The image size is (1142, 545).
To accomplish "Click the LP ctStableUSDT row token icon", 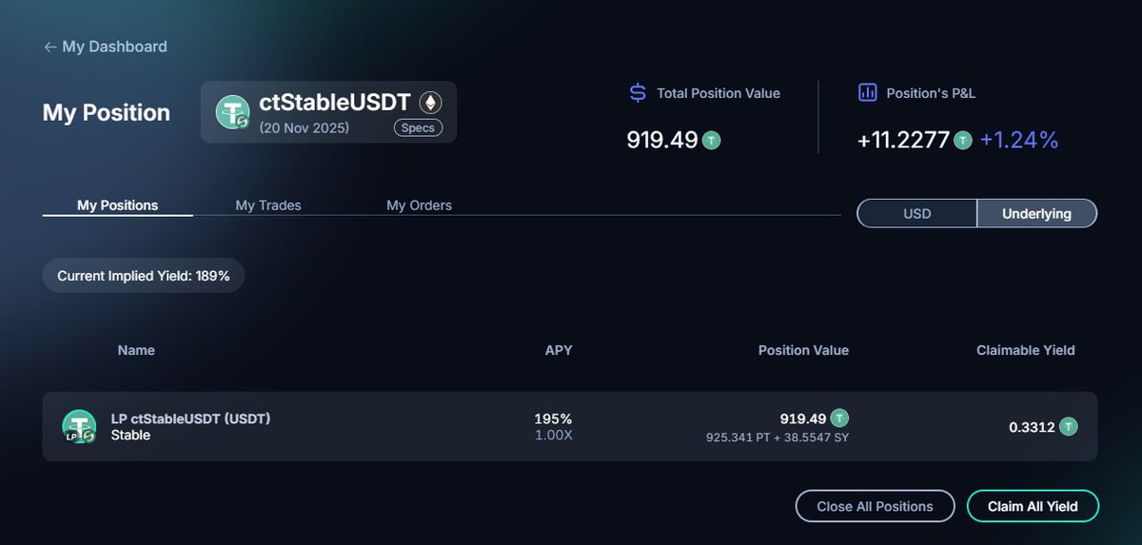I will (x=79, y=426).
